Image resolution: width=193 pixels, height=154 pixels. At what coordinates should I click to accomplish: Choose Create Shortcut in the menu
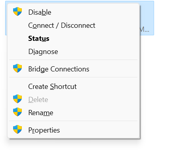52,87
